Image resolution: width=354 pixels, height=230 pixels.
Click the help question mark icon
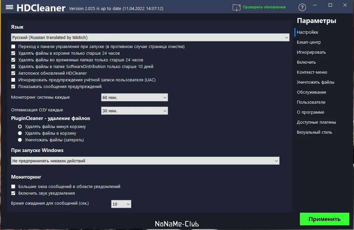(302, 7)
